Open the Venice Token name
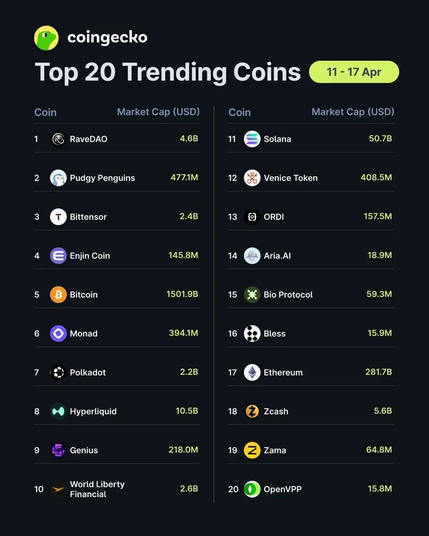Screen dimensions: 429x536 click(290, 178)
